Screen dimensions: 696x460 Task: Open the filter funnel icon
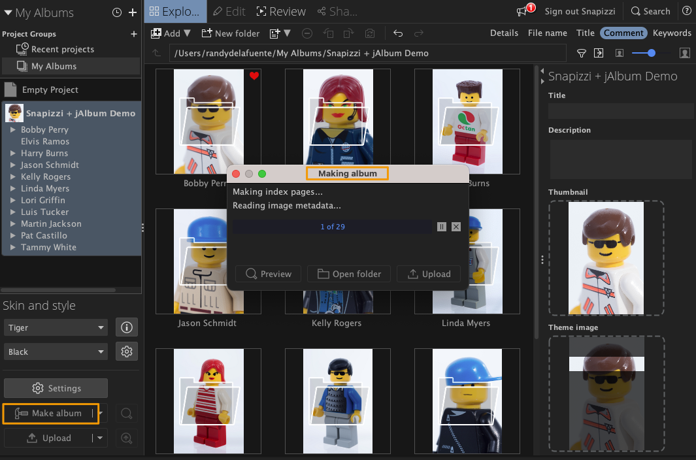click(x=581, y=54)
